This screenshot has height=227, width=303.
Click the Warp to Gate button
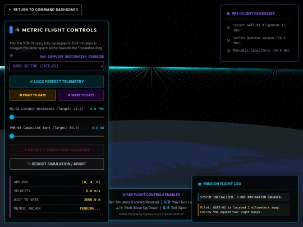tap(81, 95)
